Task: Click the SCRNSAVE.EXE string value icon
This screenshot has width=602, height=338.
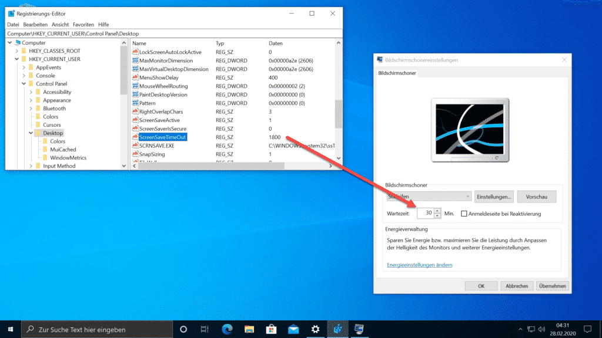Action: pos(135,146)
